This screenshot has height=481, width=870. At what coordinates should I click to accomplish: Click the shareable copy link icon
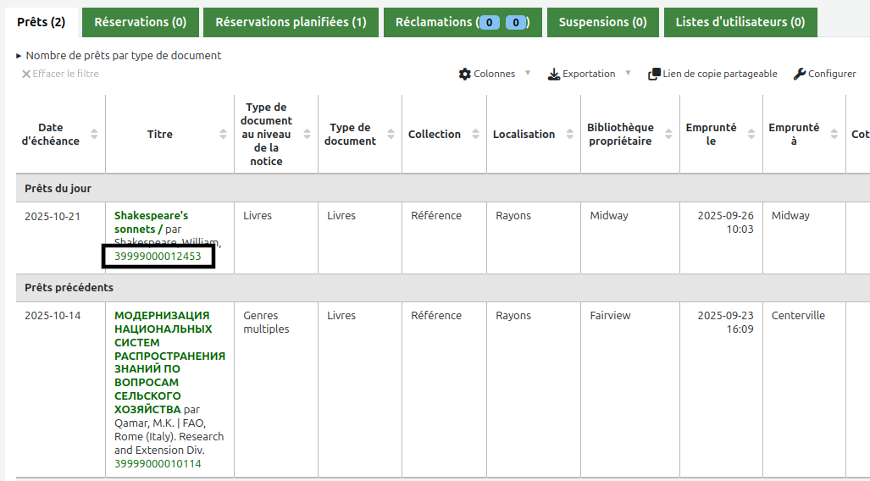coord(654,74)
